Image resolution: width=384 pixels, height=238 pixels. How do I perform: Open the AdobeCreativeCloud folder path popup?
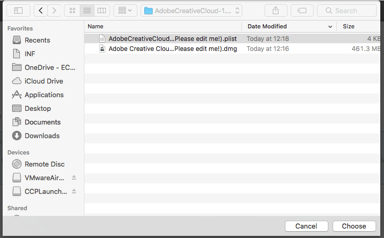tap(191, 11)
